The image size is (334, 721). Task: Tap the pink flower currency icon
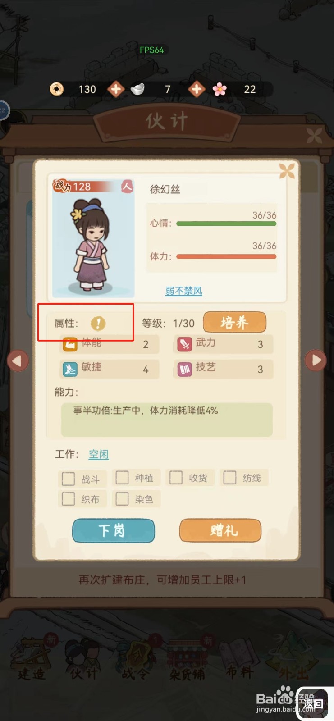220,89
